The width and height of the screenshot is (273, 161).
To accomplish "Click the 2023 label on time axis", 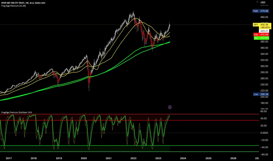I will [158, 158].
